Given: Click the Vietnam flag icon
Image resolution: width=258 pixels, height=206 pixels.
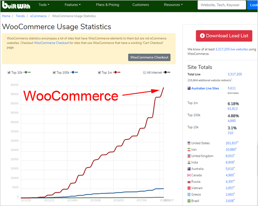Looking at the screenshot, I should pyautogui.click(x=189, y=188).
